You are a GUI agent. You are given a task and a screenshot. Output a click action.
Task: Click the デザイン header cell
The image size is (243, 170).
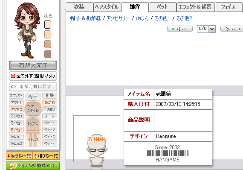(x=139, y=136)
